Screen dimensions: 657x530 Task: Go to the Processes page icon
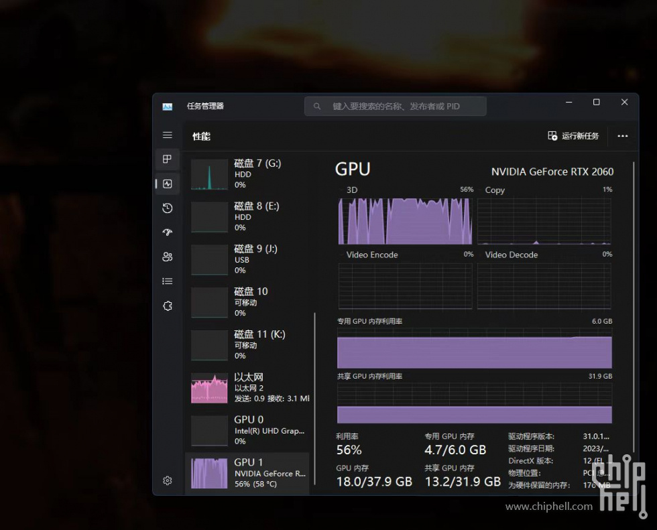(x=167, y=159)
